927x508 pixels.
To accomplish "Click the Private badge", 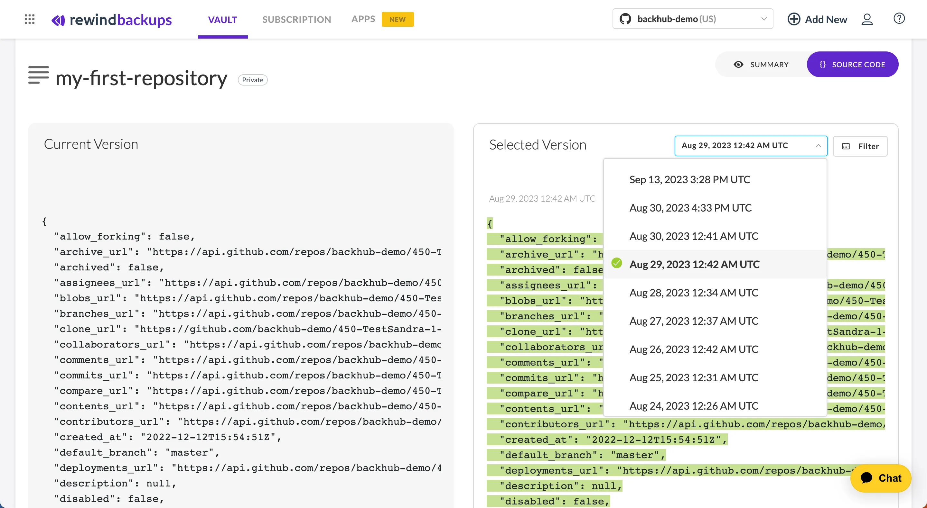I will click(x=252, y=80).
